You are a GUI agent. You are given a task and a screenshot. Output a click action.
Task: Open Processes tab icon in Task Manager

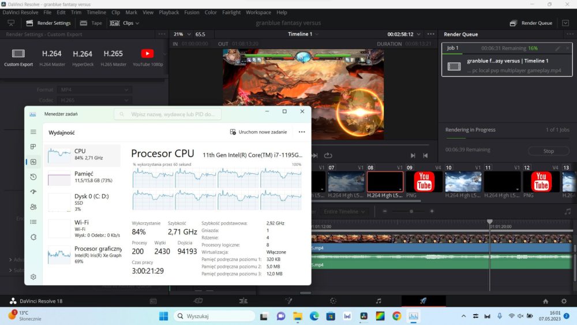[x=33, y=147]
